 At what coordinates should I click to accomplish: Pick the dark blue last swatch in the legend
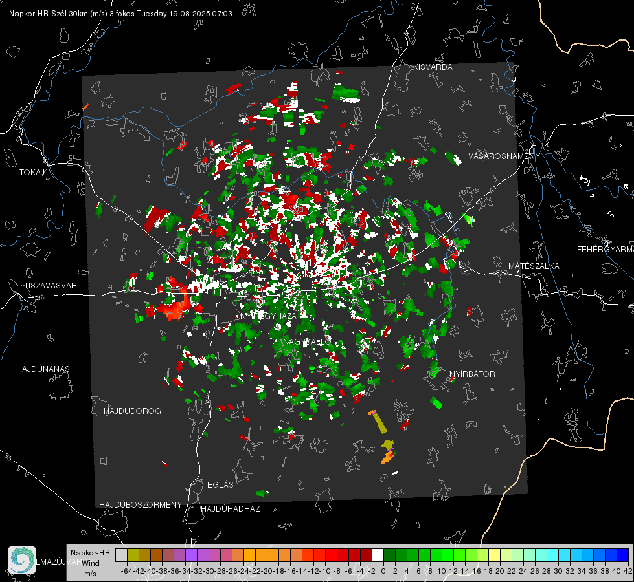point(623,555)
